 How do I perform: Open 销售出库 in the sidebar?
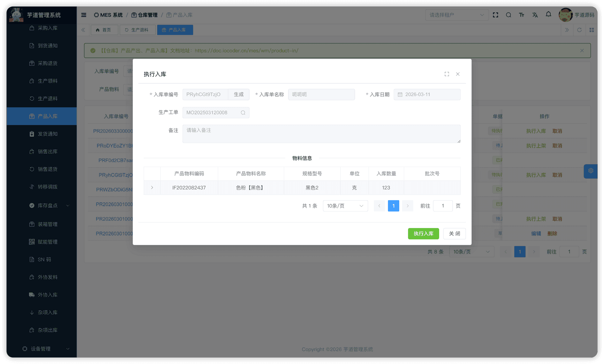pos(48,151)
